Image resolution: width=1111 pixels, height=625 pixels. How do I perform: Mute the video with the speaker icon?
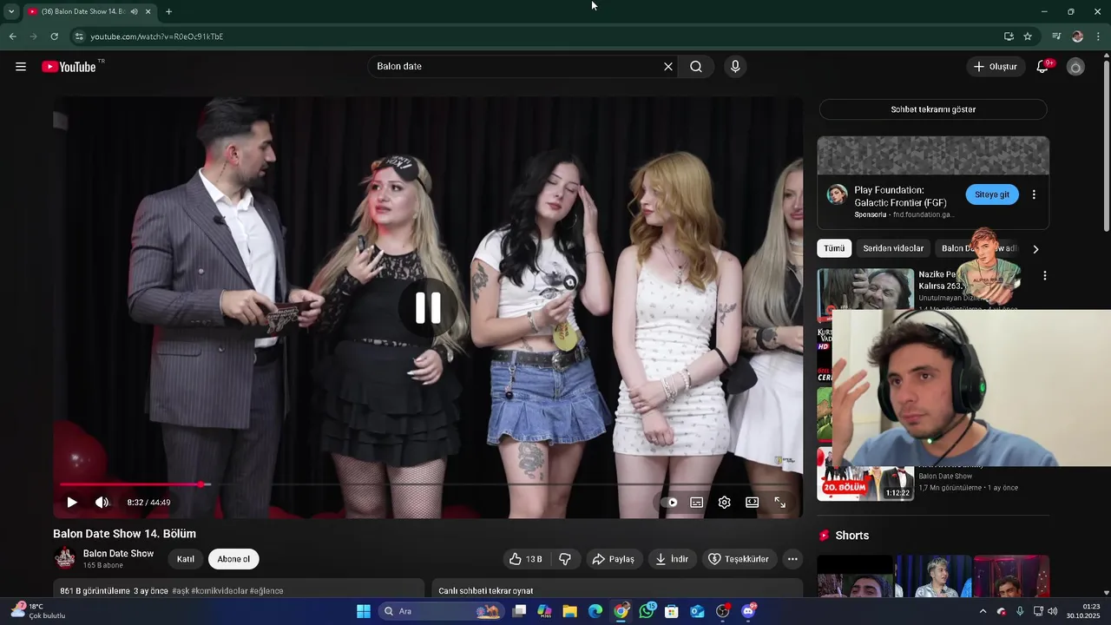pyautogui.click(x=102, y=503)
